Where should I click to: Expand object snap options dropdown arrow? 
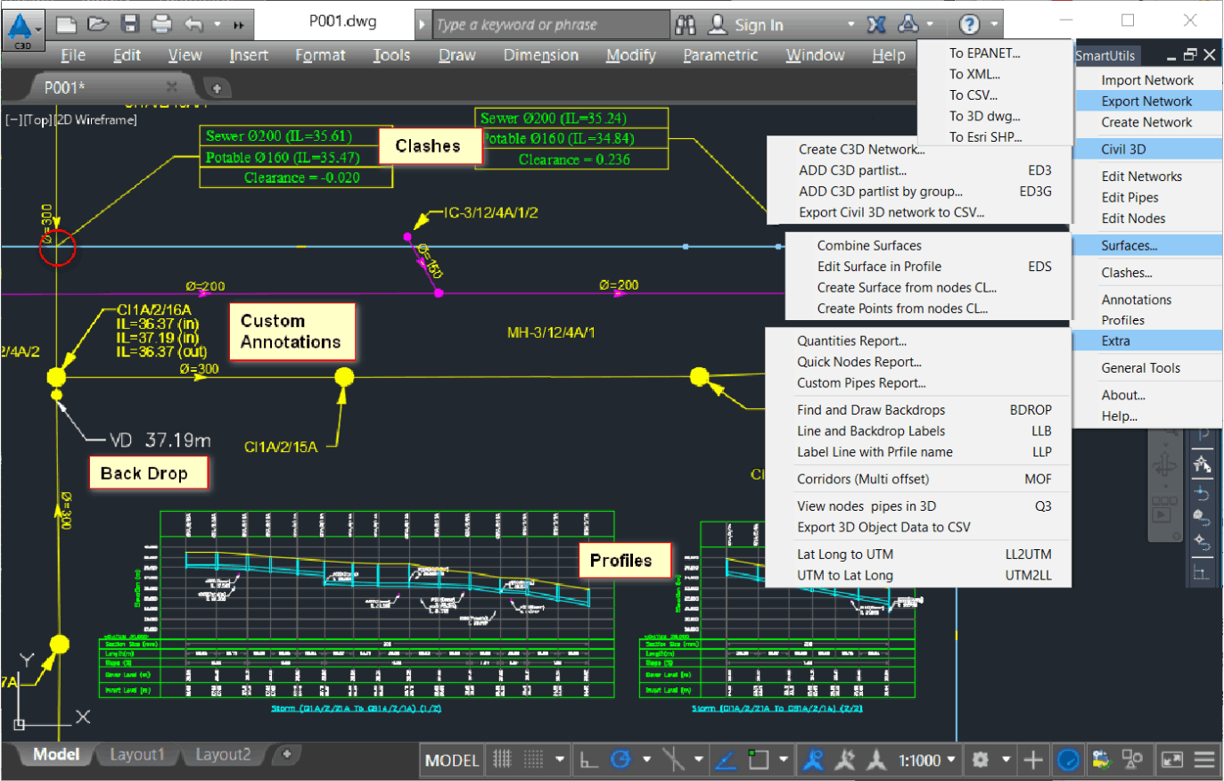(x=784, y=760)
